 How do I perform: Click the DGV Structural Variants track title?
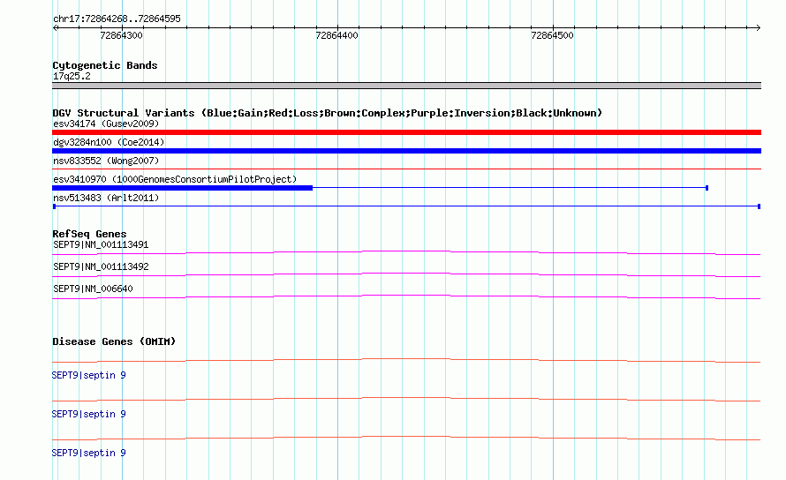coord(328,113)
